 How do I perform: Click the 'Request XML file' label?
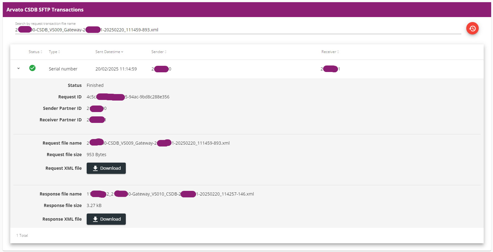click(64, 168)
